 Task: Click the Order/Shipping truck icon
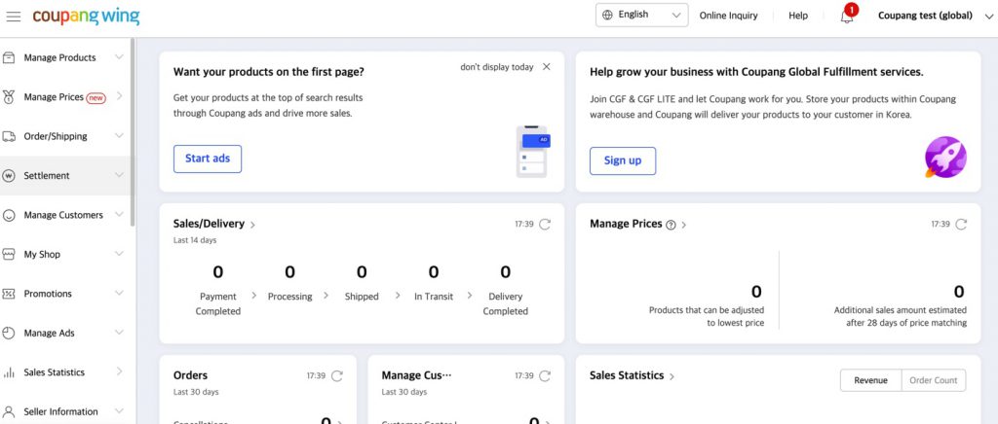click(x=9, y=136)
